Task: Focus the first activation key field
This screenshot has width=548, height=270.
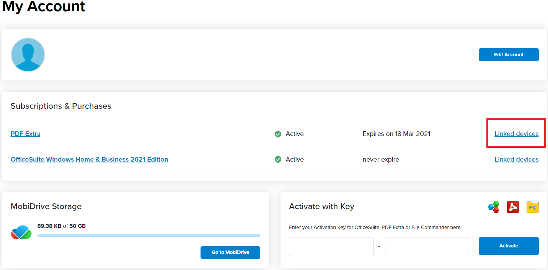Action: (331, 246)
